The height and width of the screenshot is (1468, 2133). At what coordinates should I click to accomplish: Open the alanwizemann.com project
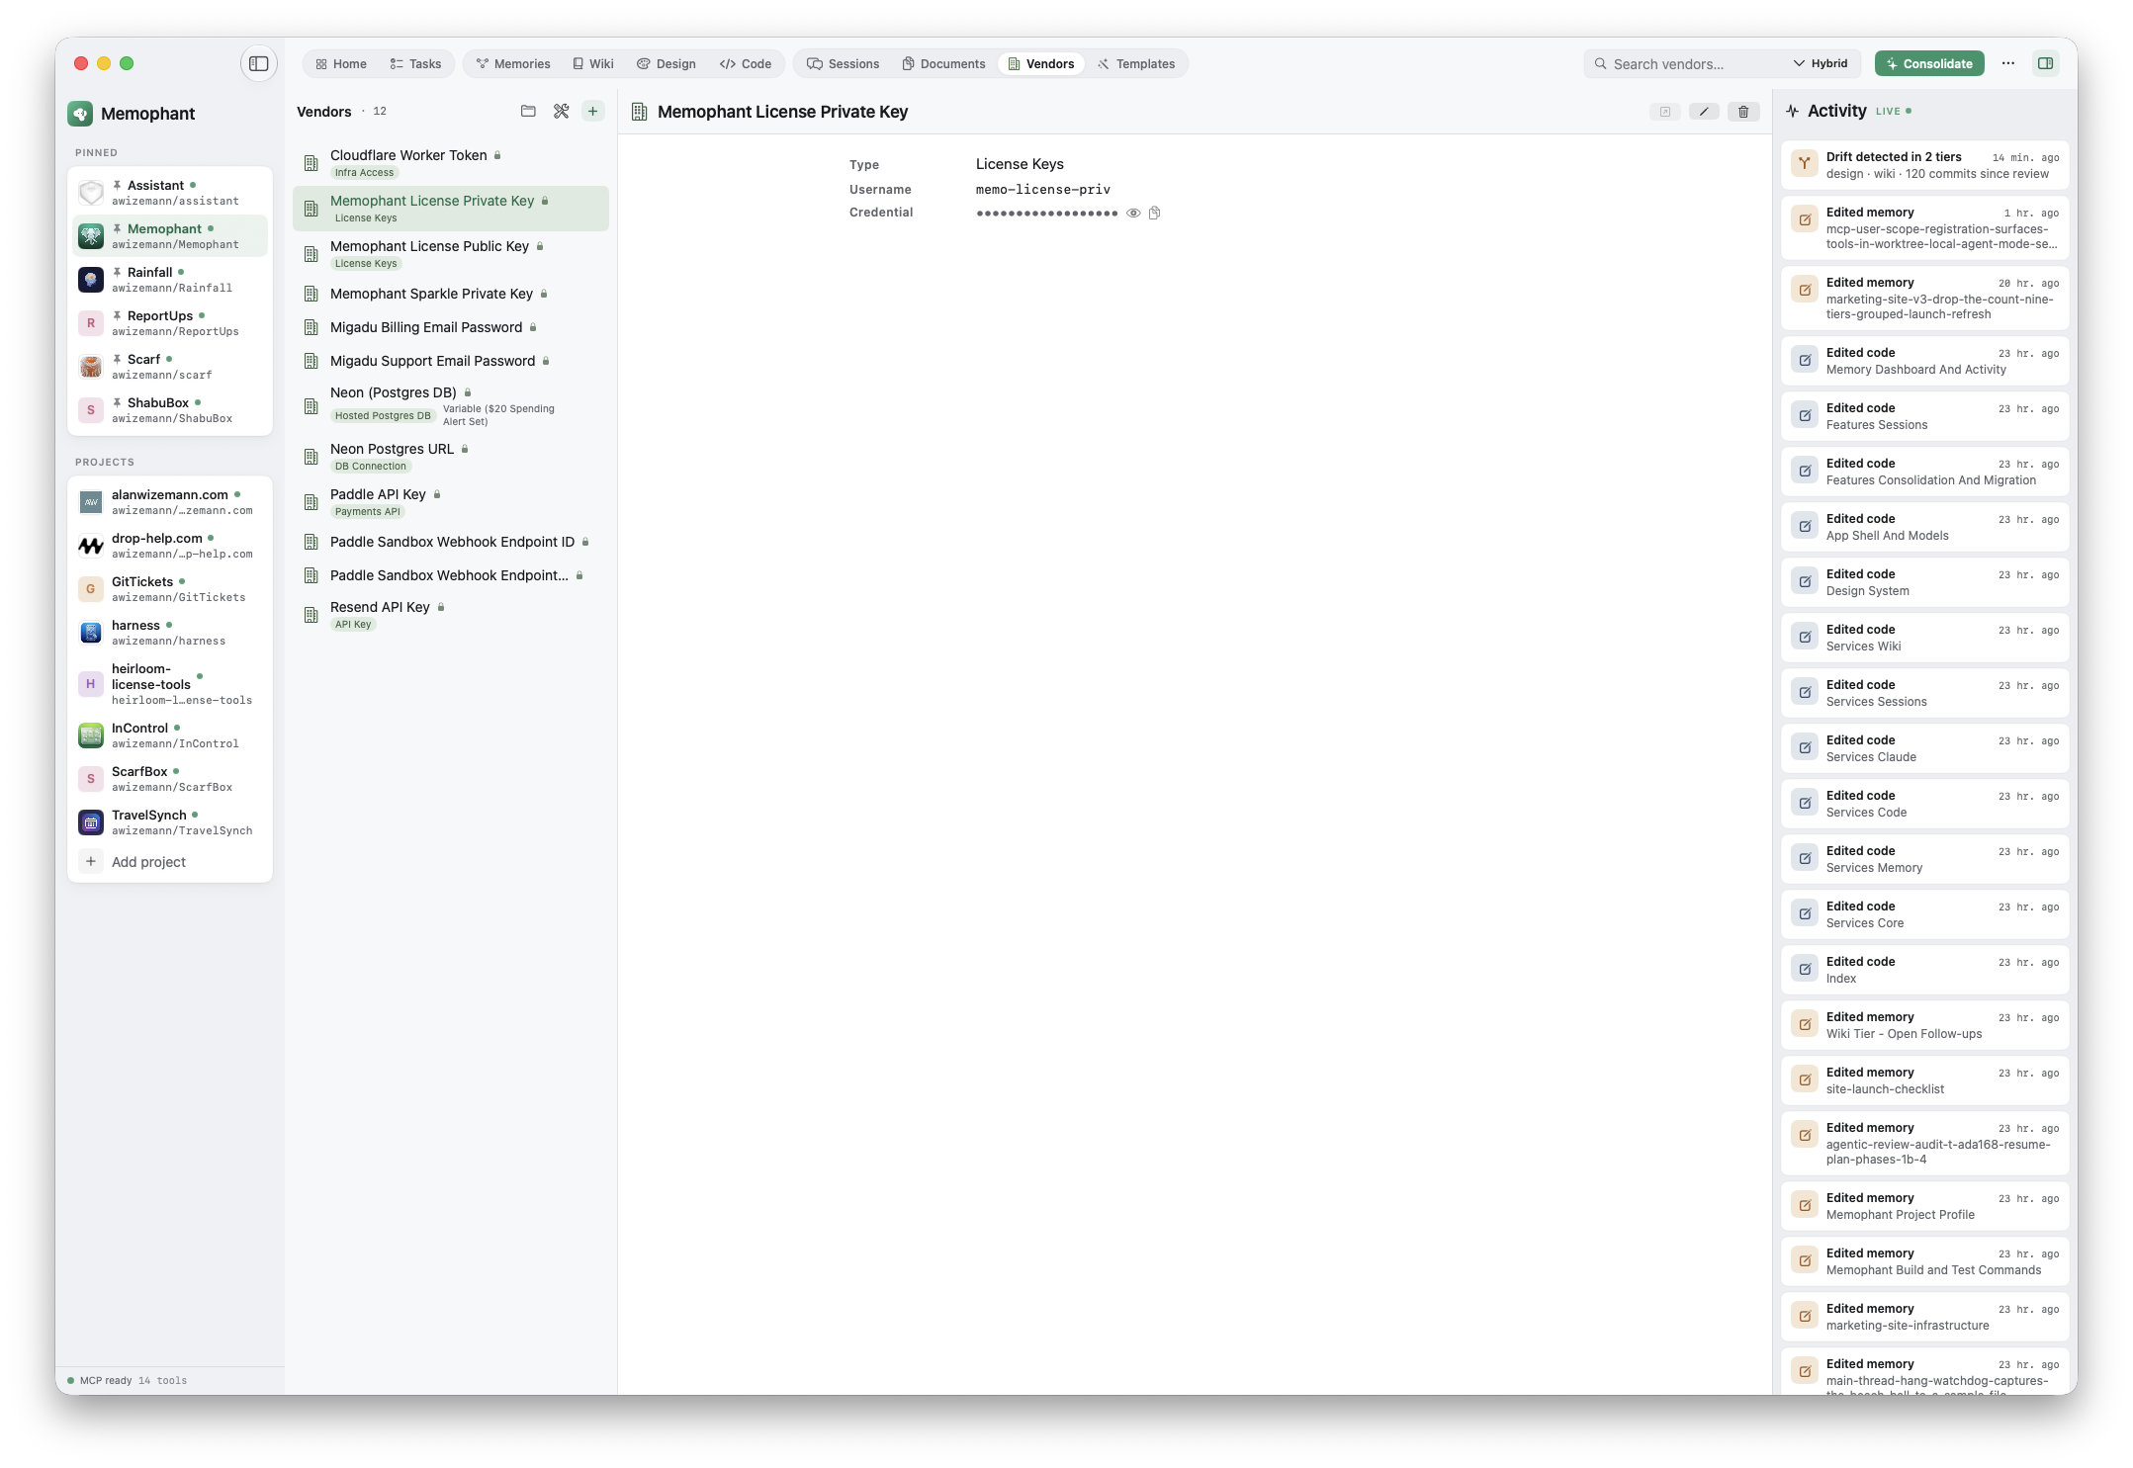tap(170, 502)
